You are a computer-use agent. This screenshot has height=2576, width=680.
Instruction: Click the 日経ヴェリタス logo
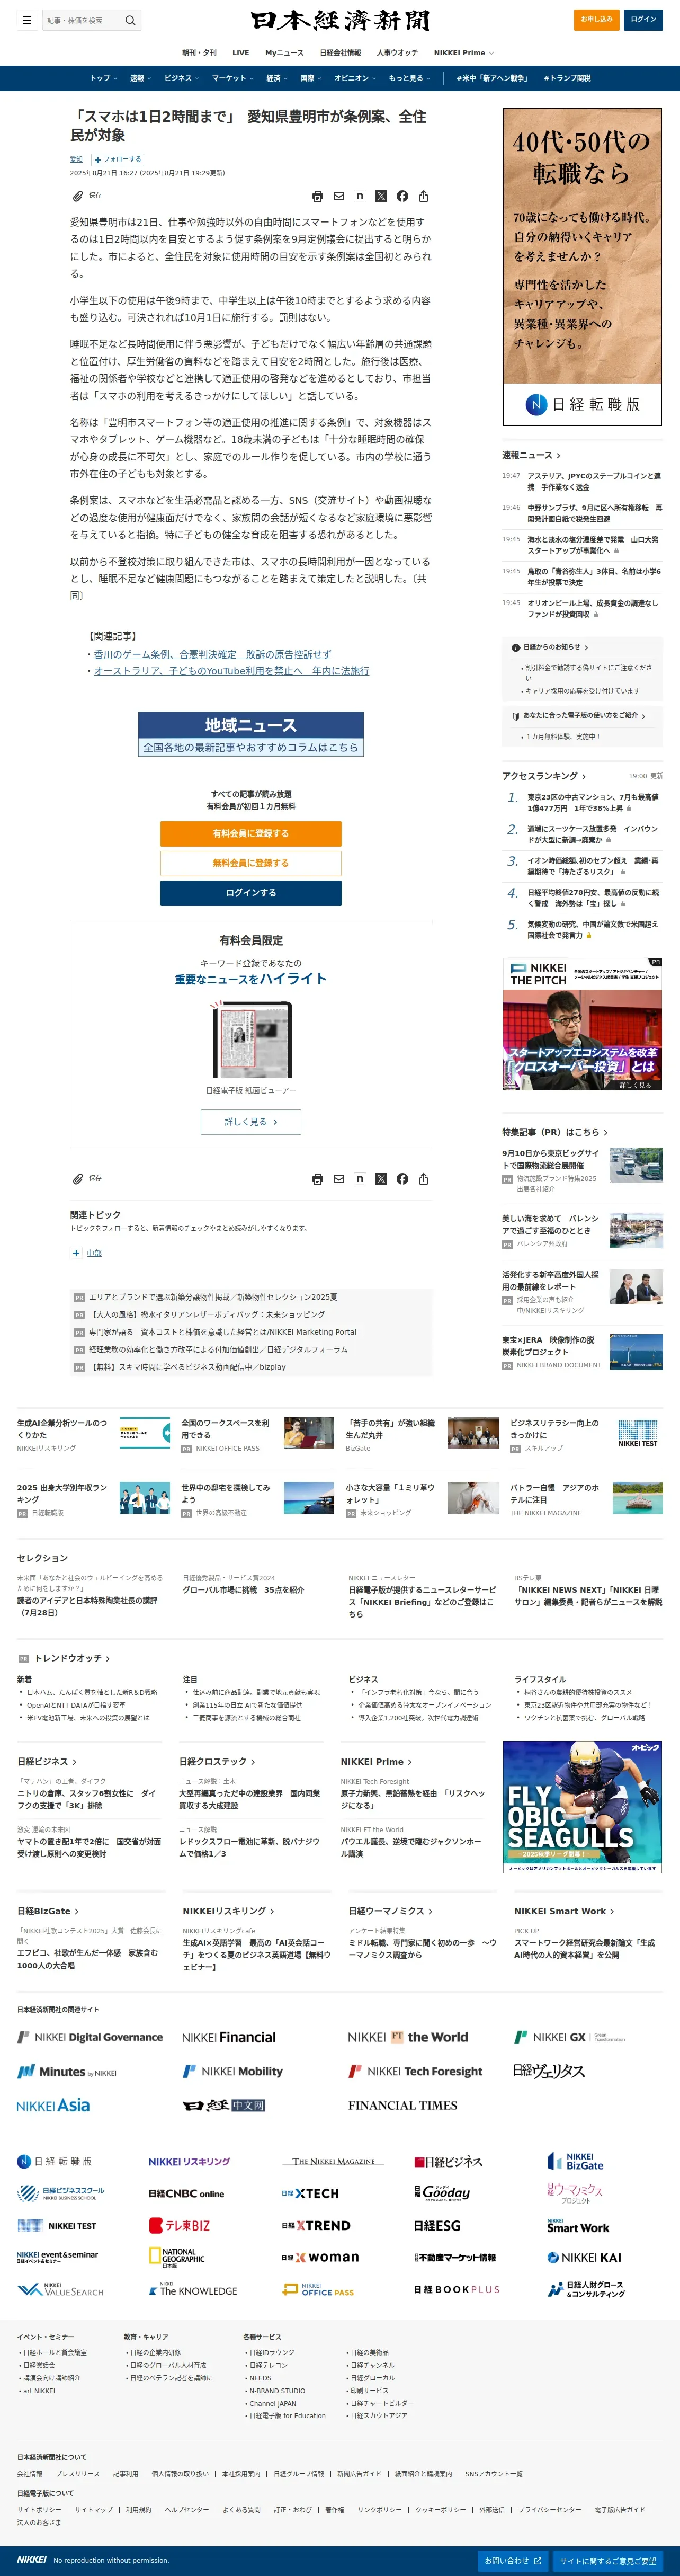[549, 2071]
